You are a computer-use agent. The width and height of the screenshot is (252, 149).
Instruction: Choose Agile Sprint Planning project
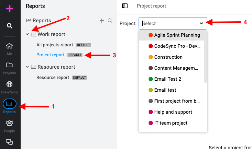172,35
